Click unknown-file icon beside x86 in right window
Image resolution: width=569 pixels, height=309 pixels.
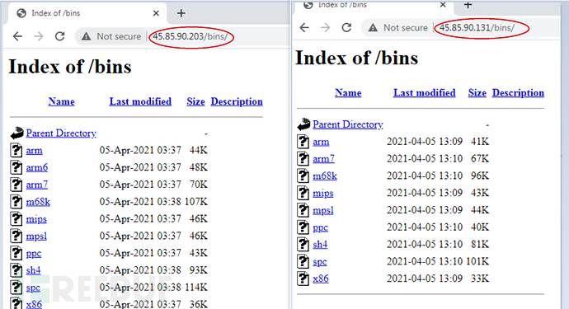tap(303, 279)
